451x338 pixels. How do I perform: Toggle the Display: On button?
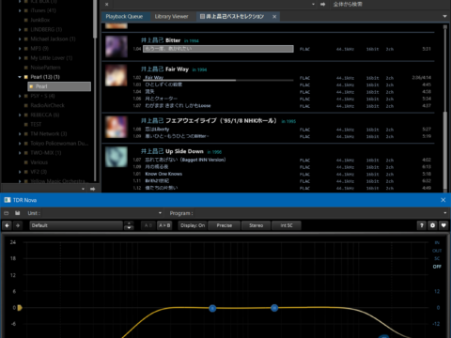pos(193,225)
